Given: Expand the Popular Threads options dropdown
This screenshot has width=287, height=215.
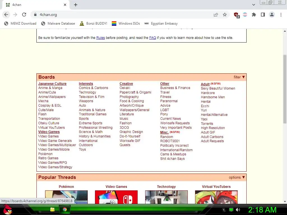Looking at the screenshot, I should (237, 177).
